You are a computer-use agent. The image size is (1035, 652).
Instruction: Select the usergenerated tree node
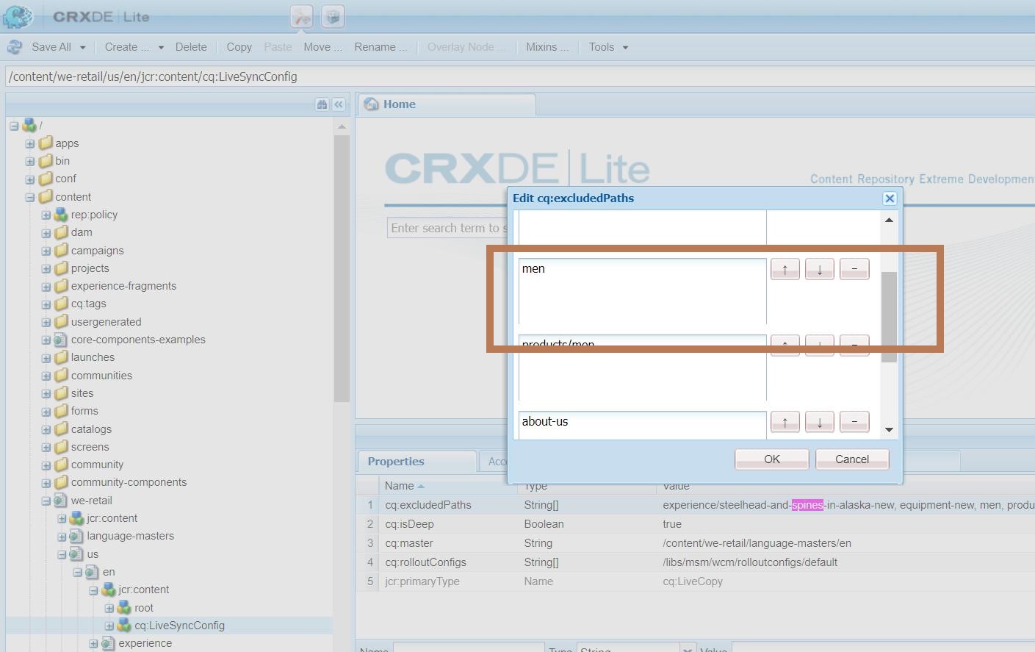click(x=106, y=322)
